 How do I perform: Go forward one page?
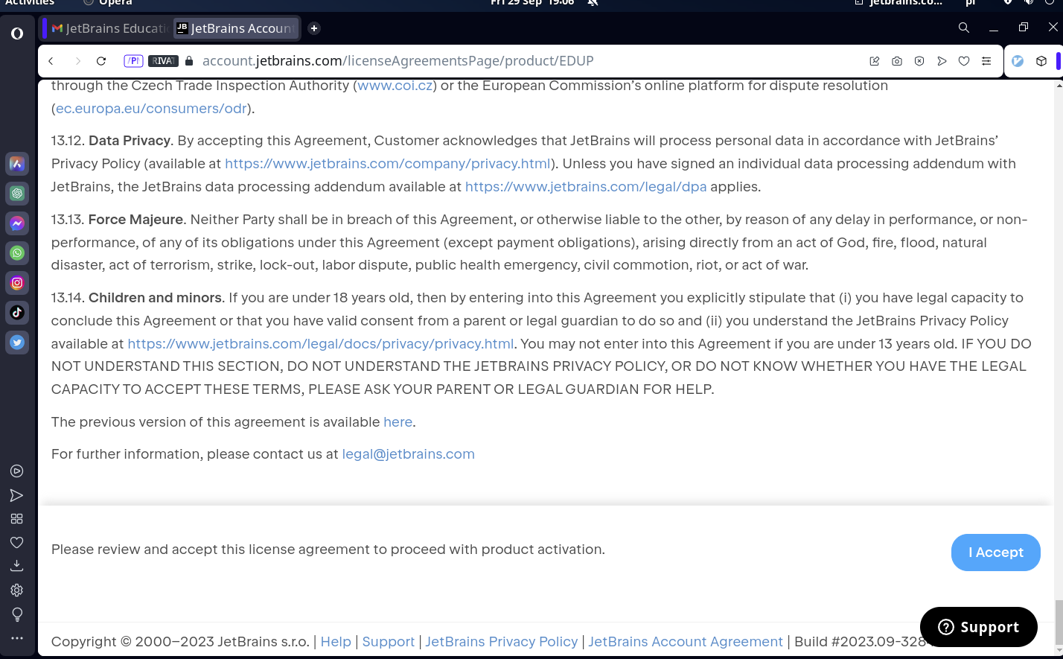[x=77, y=61]
